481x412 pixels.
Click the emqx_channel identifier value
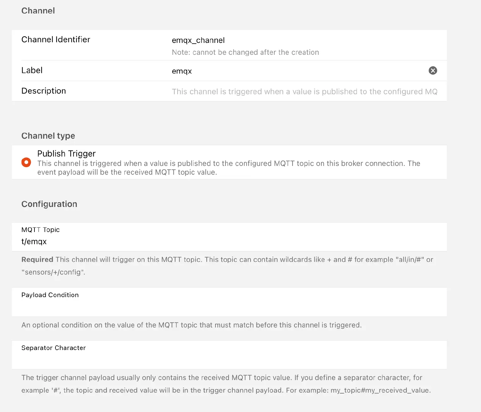[198, 40]
